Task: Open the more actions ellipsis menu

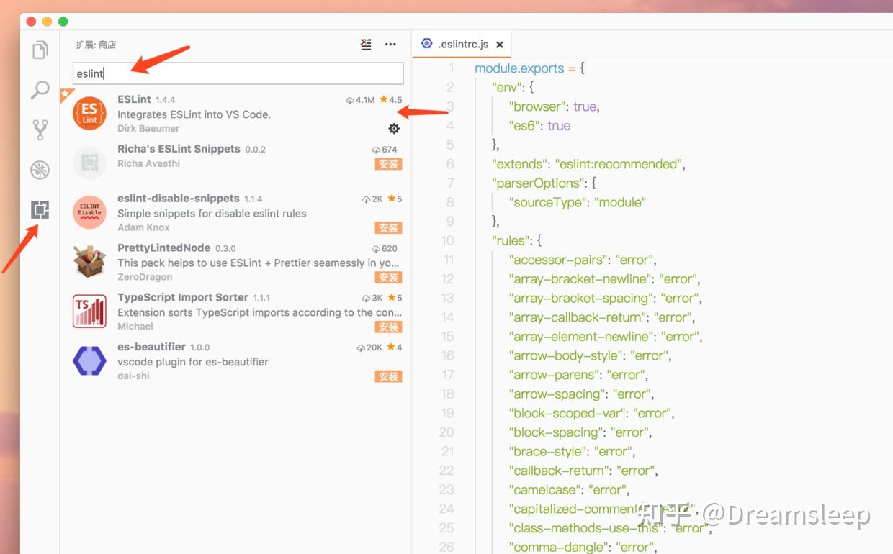Action: click(390, 44)
